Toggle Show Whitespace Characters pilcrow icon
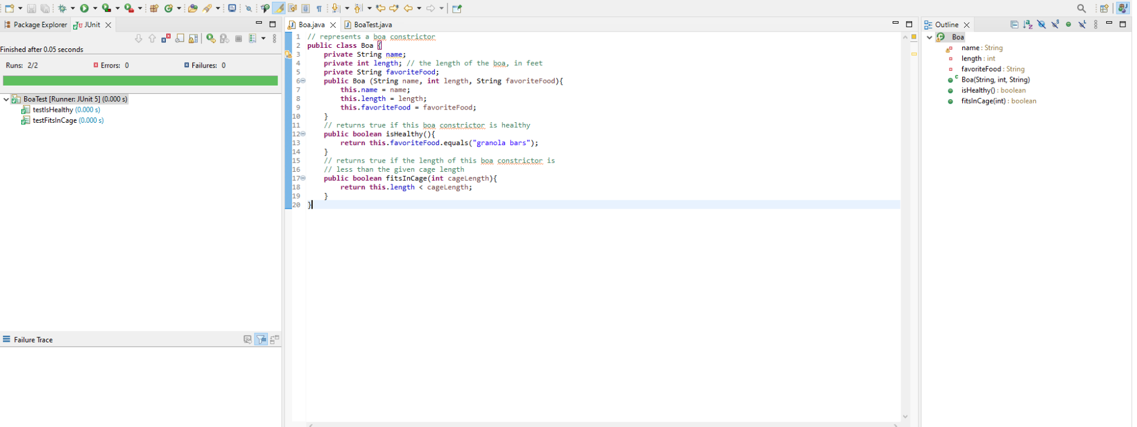Viewport: 1137px width, 427px height. click(319, 8)
